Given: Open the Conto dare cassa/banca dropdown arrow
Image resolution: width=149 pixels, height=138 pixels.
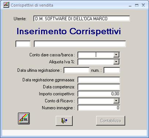Looking at the screenshot, I should point(116,55).
